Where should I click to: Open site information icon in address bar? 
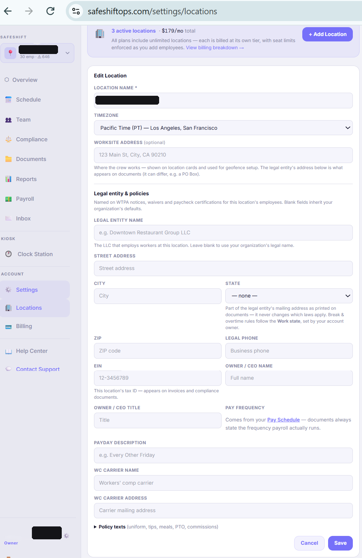pos(76,11)
